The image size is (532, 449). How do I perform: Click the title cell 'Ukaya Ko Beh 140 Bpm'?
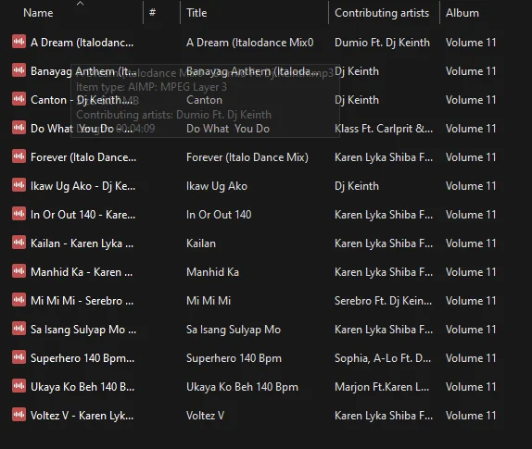(242, 387)
